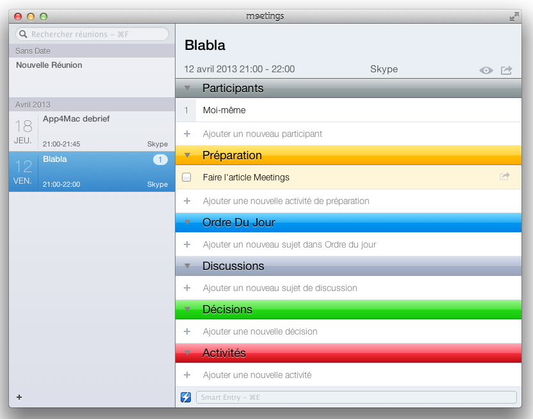Click Ajouter un nouveau sujet de discussion
Screen dimensions: 533x419
280,288
